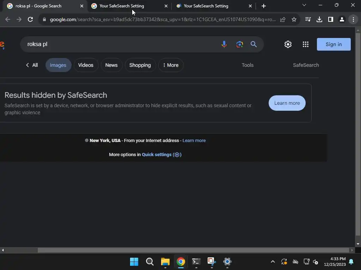361x270 pixels.
Task: Open the Google apps grid
Action: 306,44
